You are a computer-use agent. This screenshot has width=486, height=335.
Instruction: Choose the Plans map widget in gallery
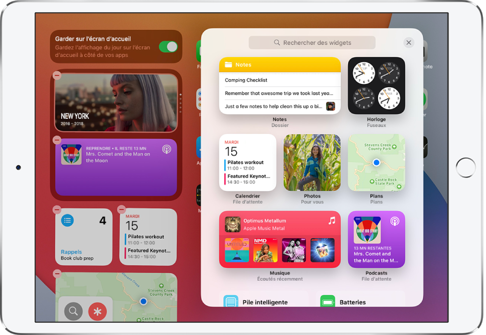[376, 162]
